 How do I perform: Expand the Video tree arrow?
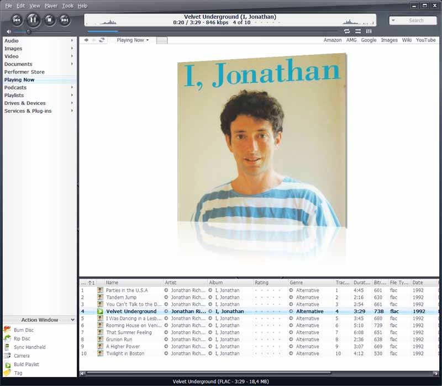[72, 56]
